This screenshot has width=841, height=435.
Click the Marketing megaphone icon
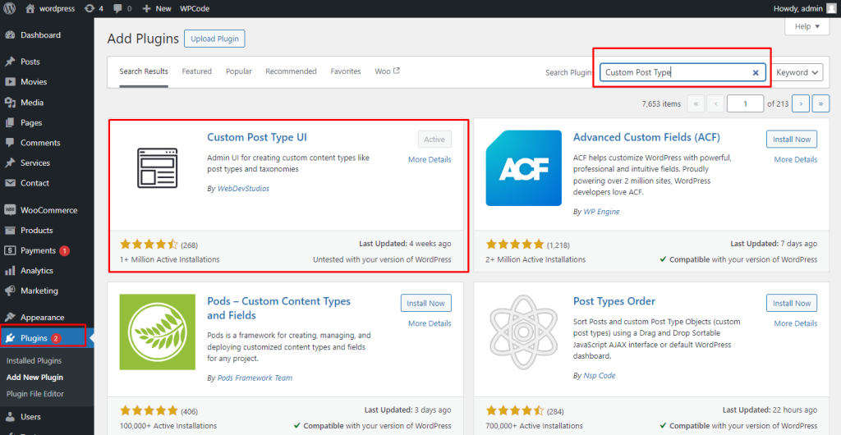(10, 291)
